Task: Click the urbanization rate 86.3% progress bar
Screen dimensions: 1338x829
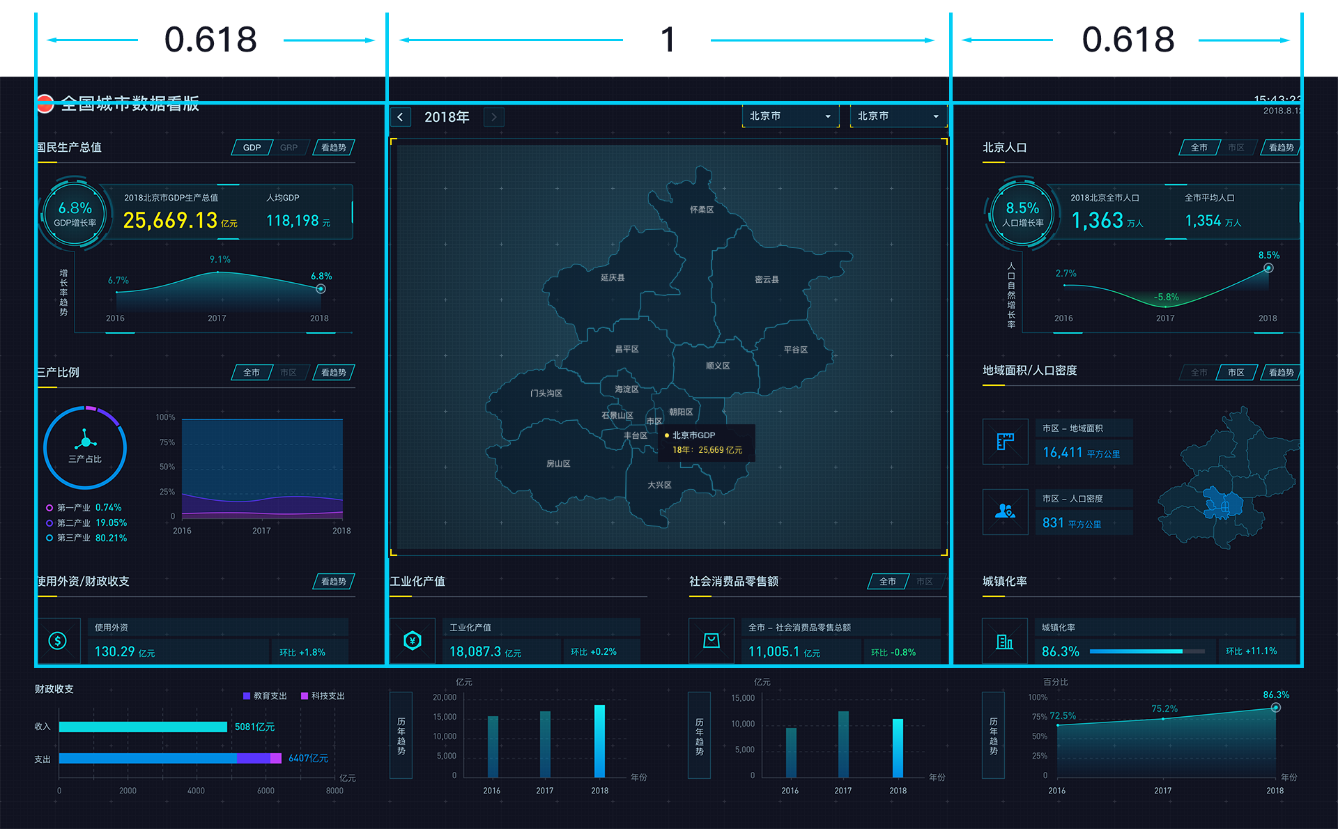Action: (1146, 651)
